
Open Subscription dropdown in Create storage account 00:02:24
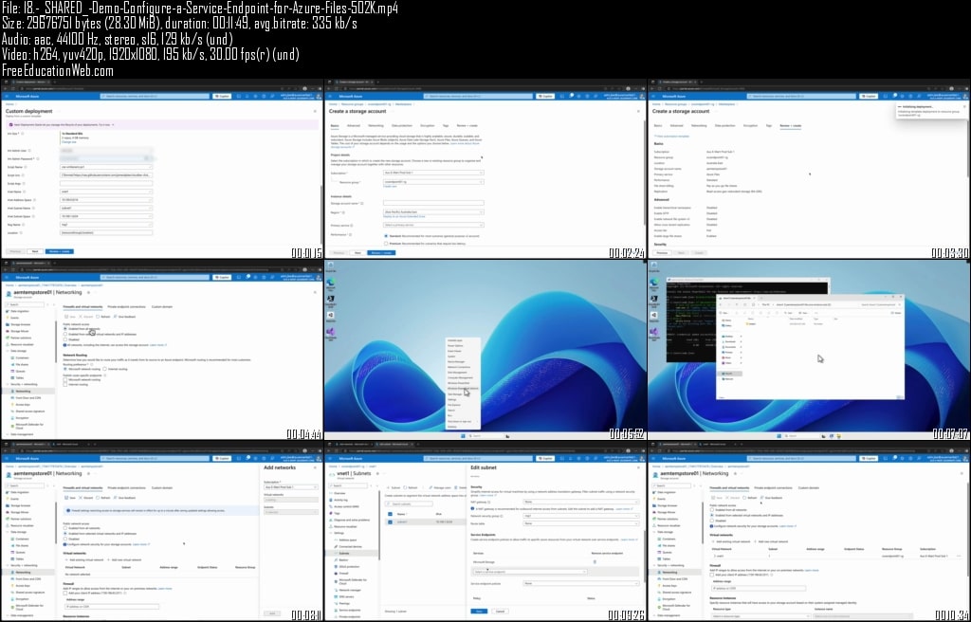click(432, 173)
